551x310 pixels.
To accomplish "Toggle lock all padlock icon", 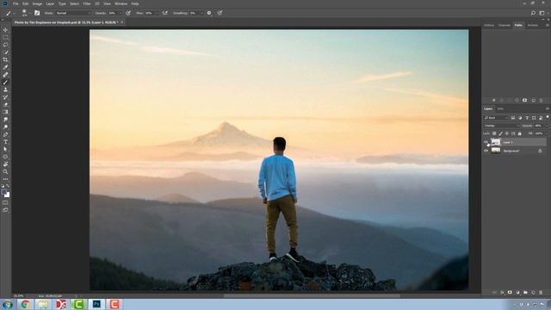I will tap(520, 133).
